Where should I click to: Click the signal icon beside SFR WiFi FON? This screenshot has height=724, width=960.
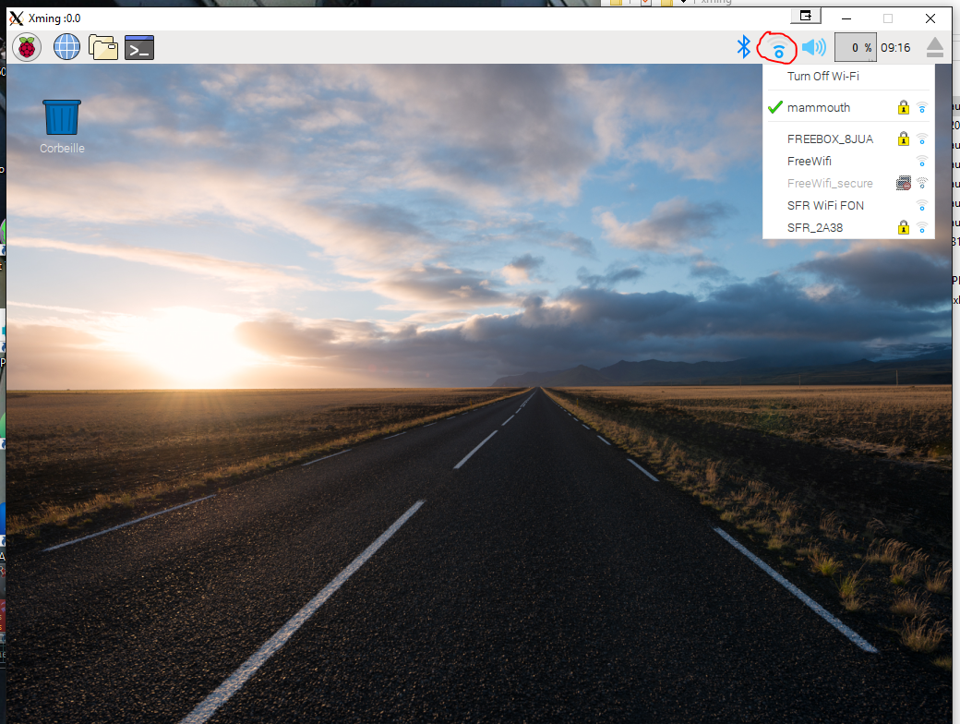(922, 205)
